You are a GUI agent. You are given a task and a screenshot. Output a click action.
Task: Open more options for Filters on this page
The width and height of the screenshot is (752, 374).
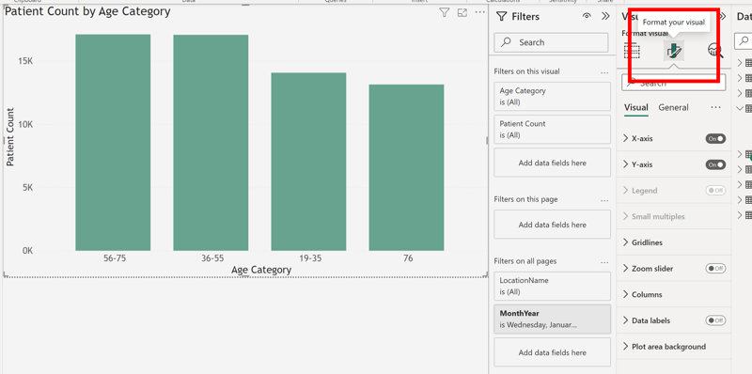click(604, 200)
